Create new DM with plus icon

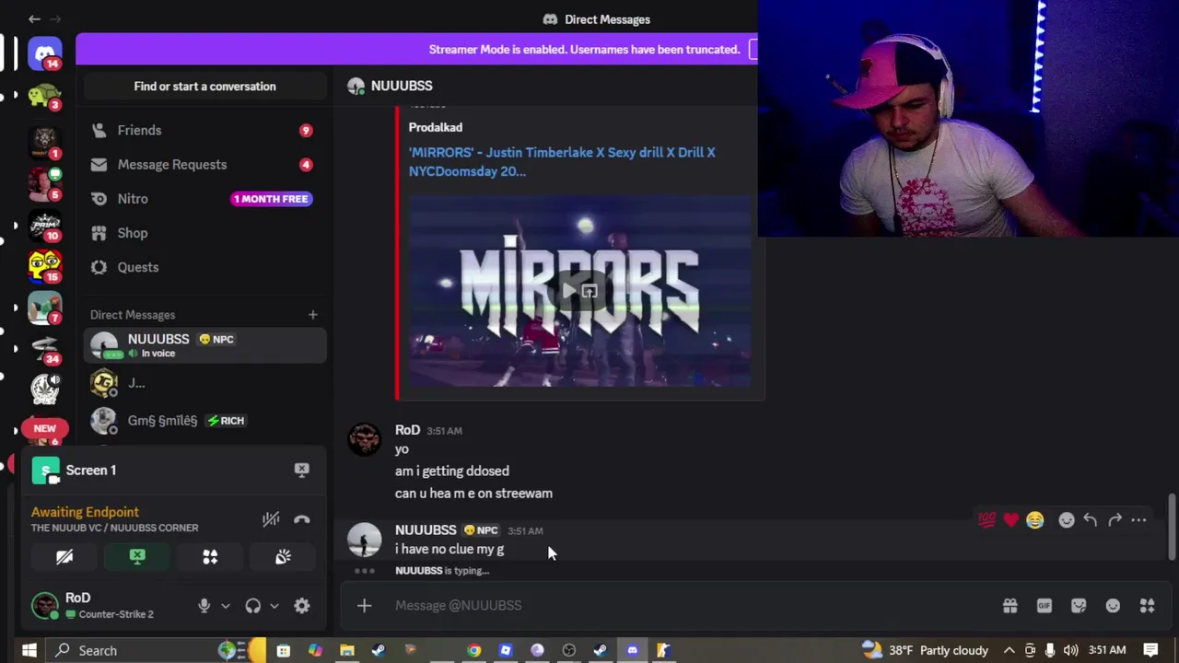tap(312, 315)
